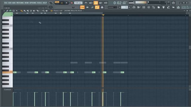The width and height of the screenshot is (191, 107).
Task: Click the C5 piano key
Action: (7, 72)
